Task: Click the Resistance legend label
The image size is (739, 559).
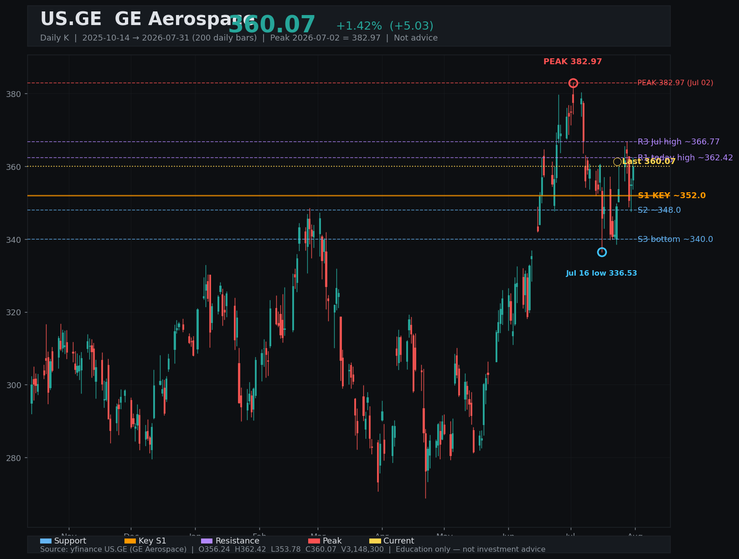Action: pos(237,541)
